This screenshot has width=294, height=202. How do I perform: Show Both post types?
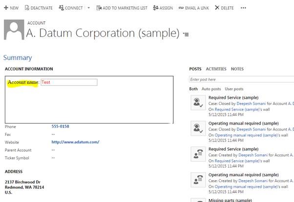coord(193,89)
